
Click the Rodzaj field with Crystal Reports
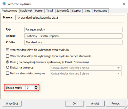pos(73,36)
